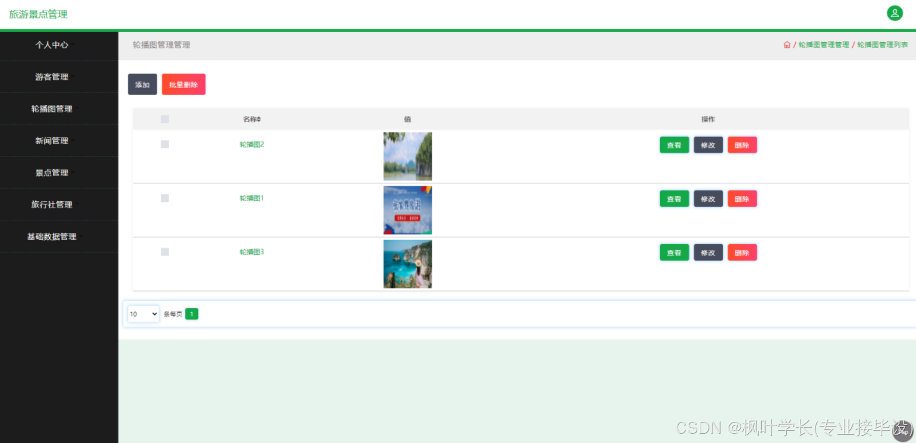Viewport: 916px width, 443px height.
Task: Click the red 批量删除 button
Action: 184,85
